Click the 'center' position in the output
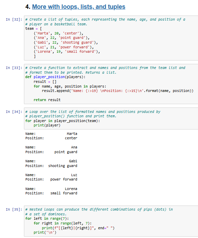 coord(71,138)
